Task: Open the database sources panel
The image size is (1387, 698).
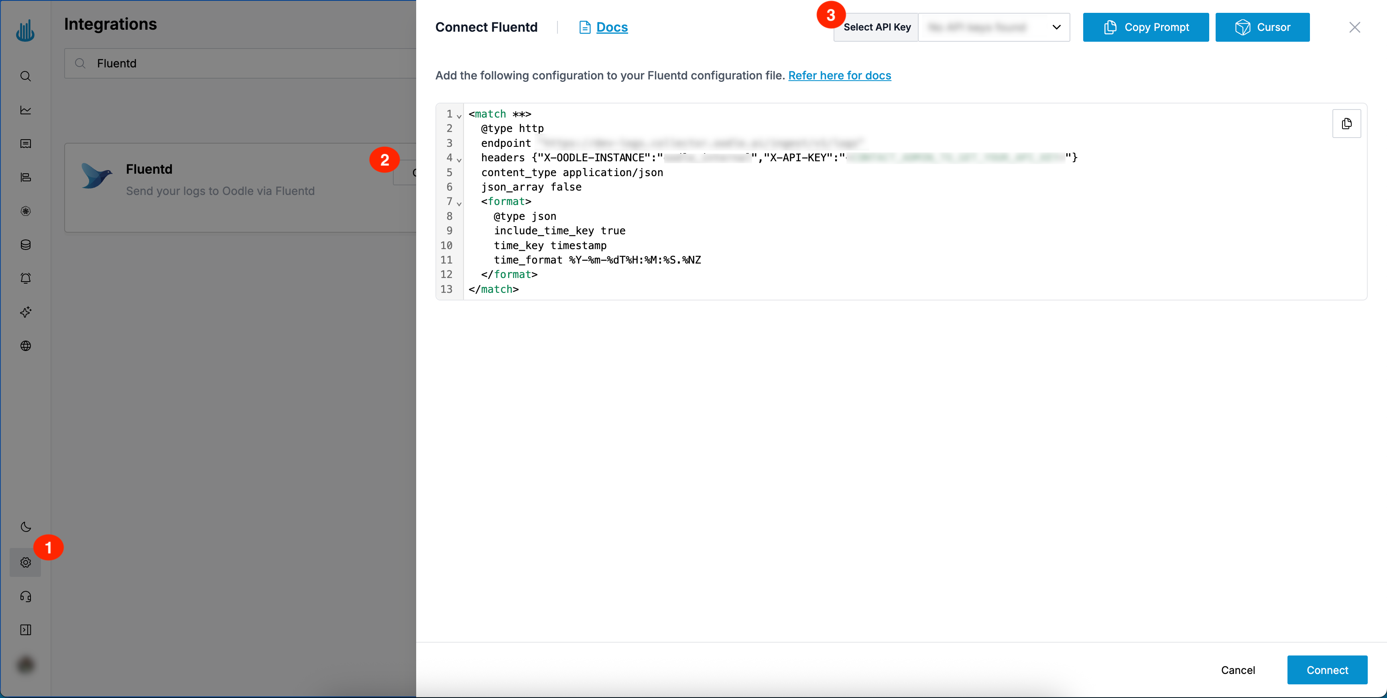Action: point(25,245)
